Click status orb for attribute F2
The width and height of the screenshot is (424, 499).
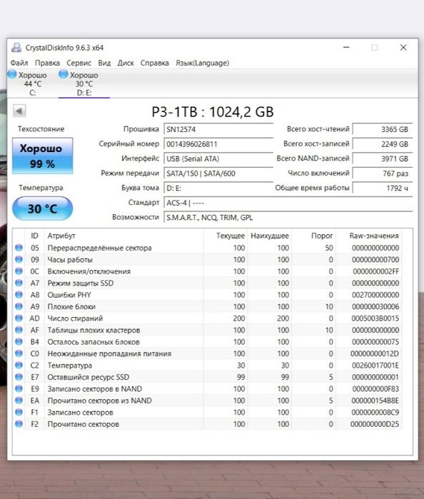[19, 424]
